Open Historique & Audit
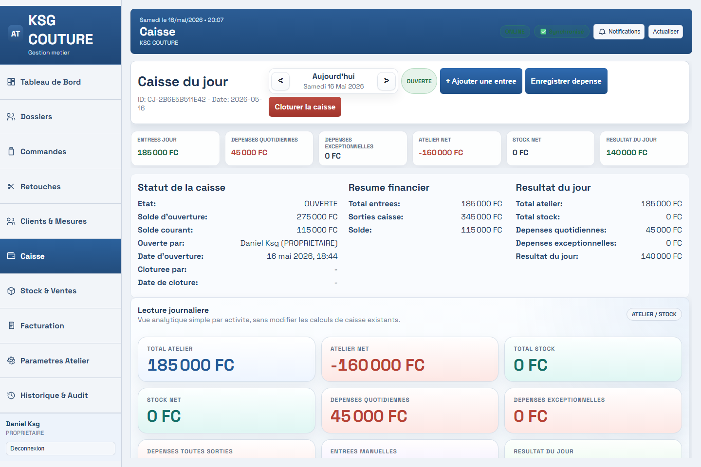701x467 pixels. [60, 395]
